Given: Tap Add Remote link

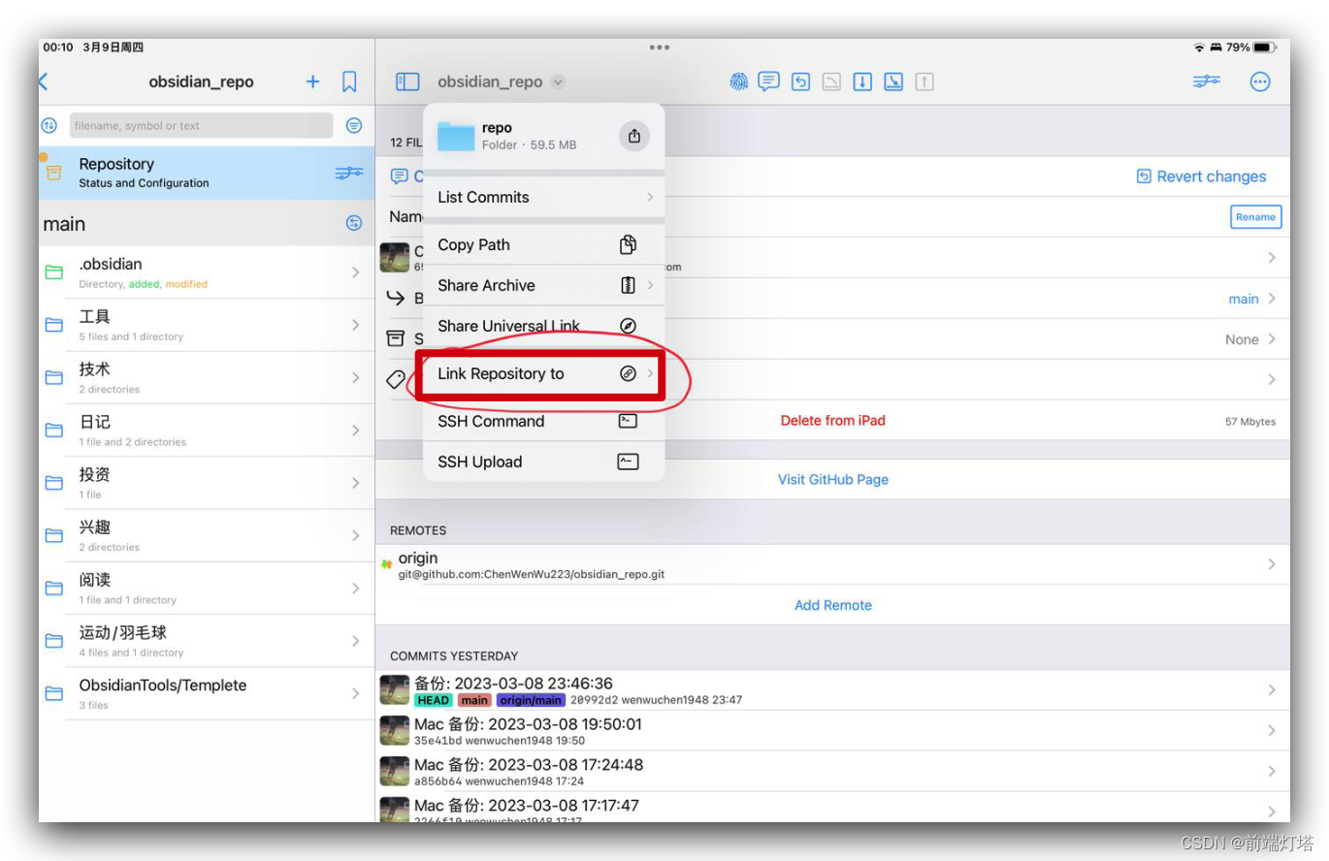Looking at the screenshot, I should coord(833,605).
